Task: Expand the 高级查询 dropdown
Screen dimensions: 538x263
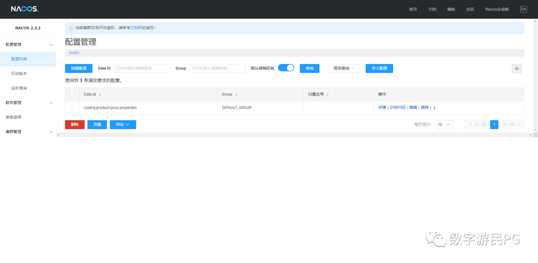Action: coord(344,69)
